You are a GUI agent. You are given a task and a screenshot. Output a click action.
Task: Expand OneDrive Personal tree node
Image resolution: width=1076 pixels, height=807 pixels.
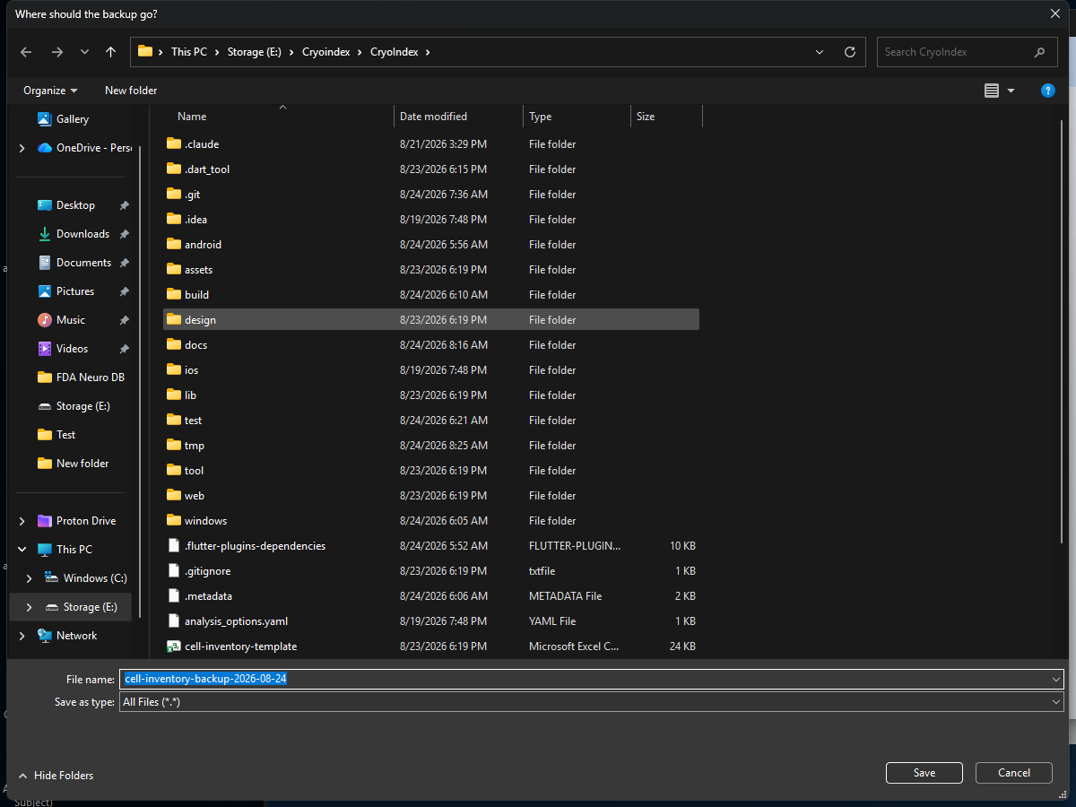click(22, 148)
